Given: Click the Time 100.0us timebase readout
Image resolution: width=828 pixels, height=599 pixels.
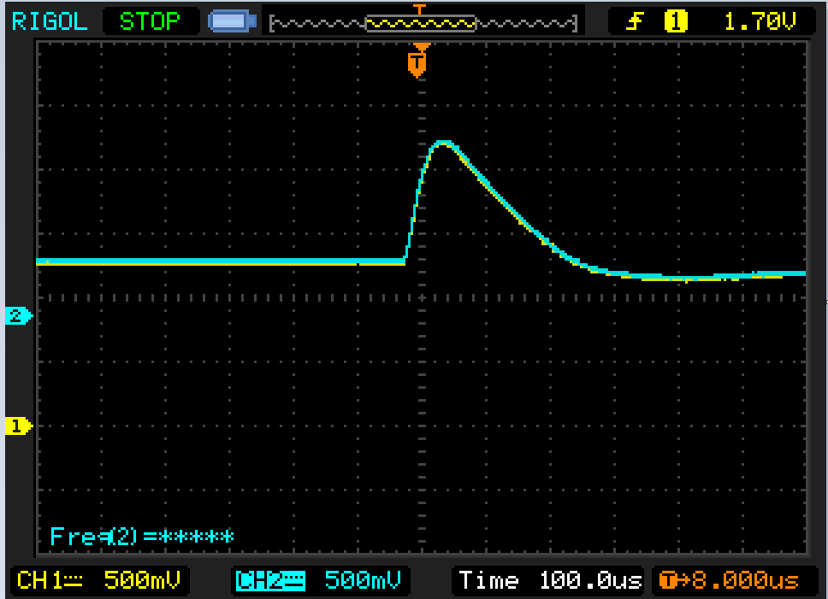Looking at the screenshot, I should tap(550, 580).
